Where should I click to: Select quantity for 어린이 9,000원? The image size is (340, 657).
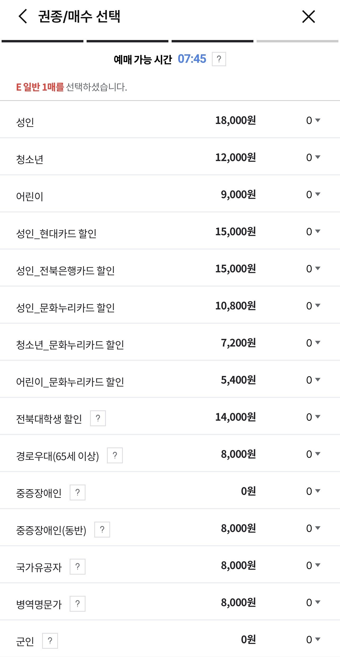313,195
